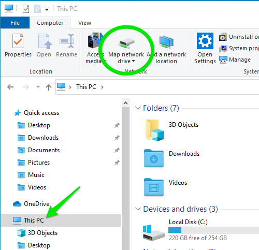Select the Computer ribbon tab
This screenshot has height=250, width=259.
click(x=50, y=23)
